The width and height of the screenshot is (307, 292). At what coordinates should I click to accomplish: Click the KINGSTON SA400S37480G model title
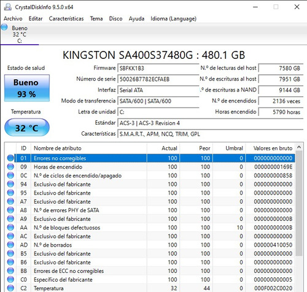[x=153, y=55]
